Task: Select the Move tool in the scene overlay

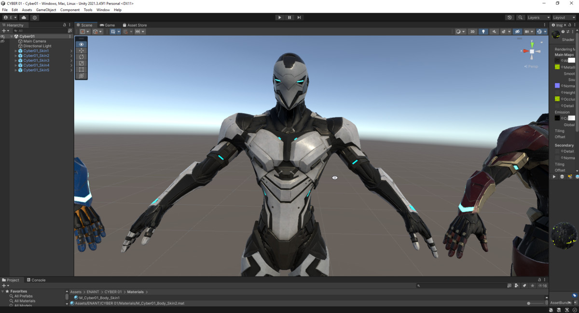Action: [81, 51]
